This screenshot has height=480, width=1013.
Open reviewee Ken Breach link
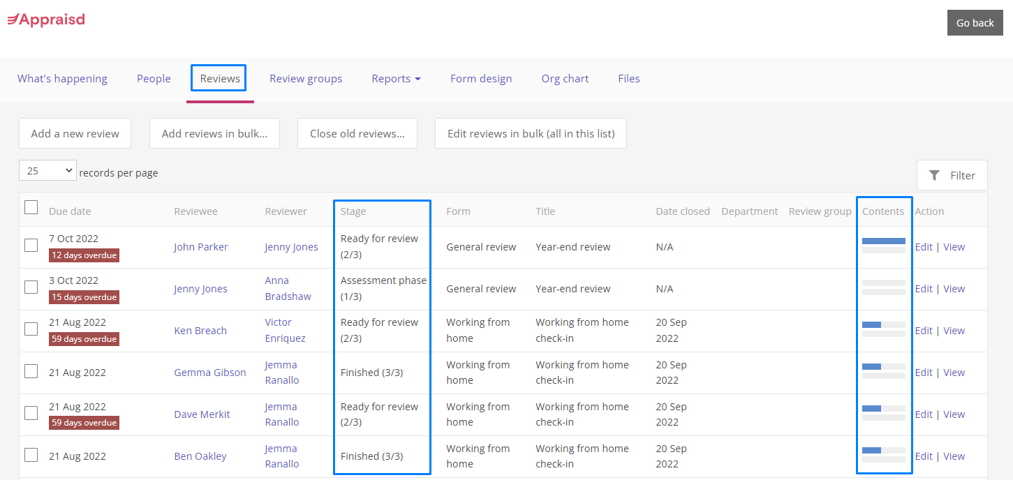(x=200, y=331)
